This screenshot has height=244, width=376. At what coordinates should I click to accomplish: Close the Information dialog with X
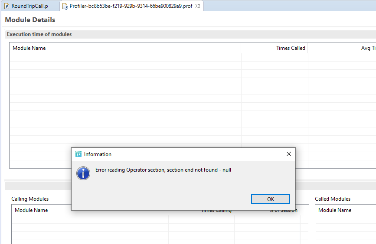tap(289, 154)
